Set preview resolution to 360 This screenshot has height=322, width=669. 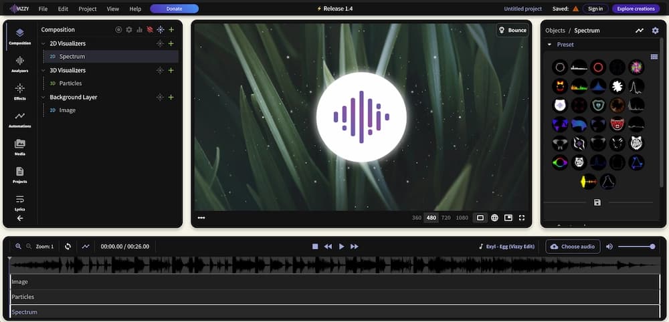pos(416,218)
